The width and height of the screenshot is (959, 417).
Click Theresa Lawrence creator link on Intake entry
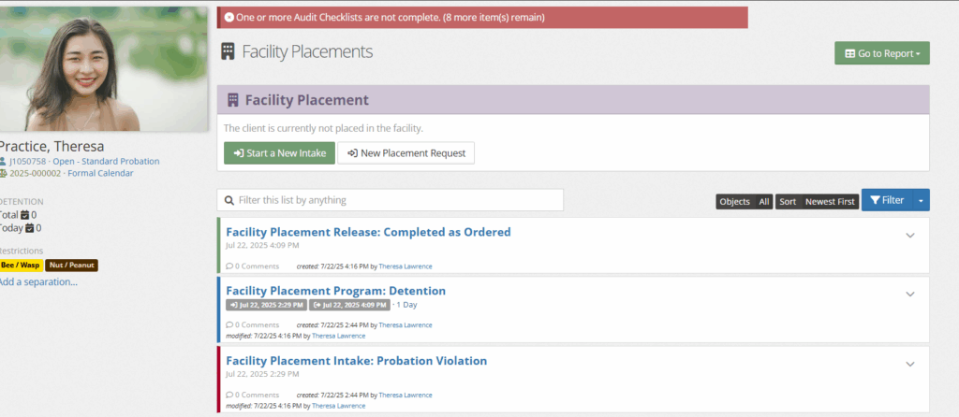point(406,395)
